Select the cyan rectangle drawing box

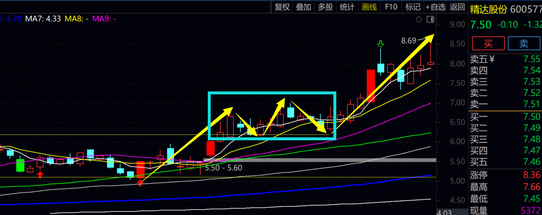(x=272, y=93)
